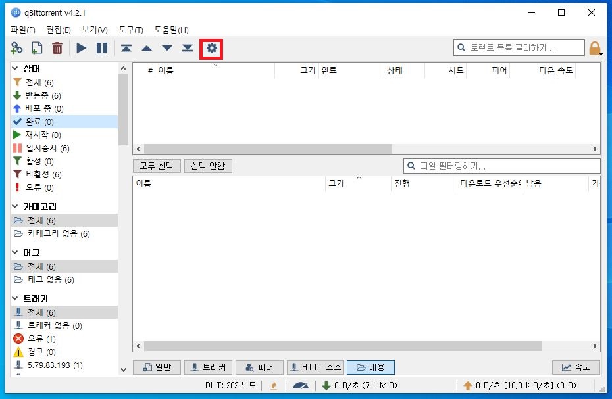Click the 파일 필터링하기 search field
Screen dimensions: 612x399
pos(502,166)
